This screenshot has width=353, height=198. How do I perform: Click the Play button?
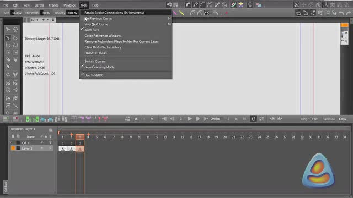point(190,119)
